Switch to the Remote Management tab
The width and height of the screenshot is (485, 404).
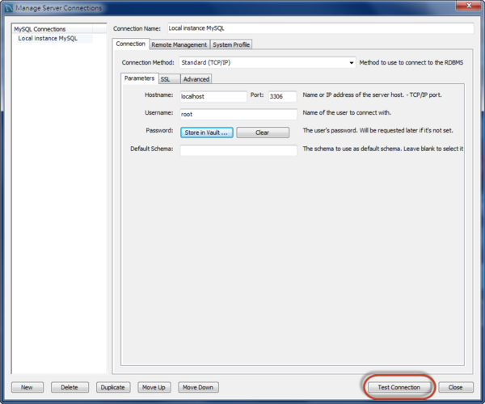(179, 44)
